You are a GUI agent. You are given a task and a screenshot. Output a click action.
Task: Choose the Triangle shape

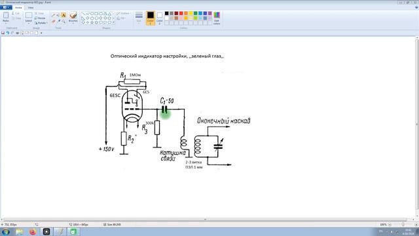(109, 14)
